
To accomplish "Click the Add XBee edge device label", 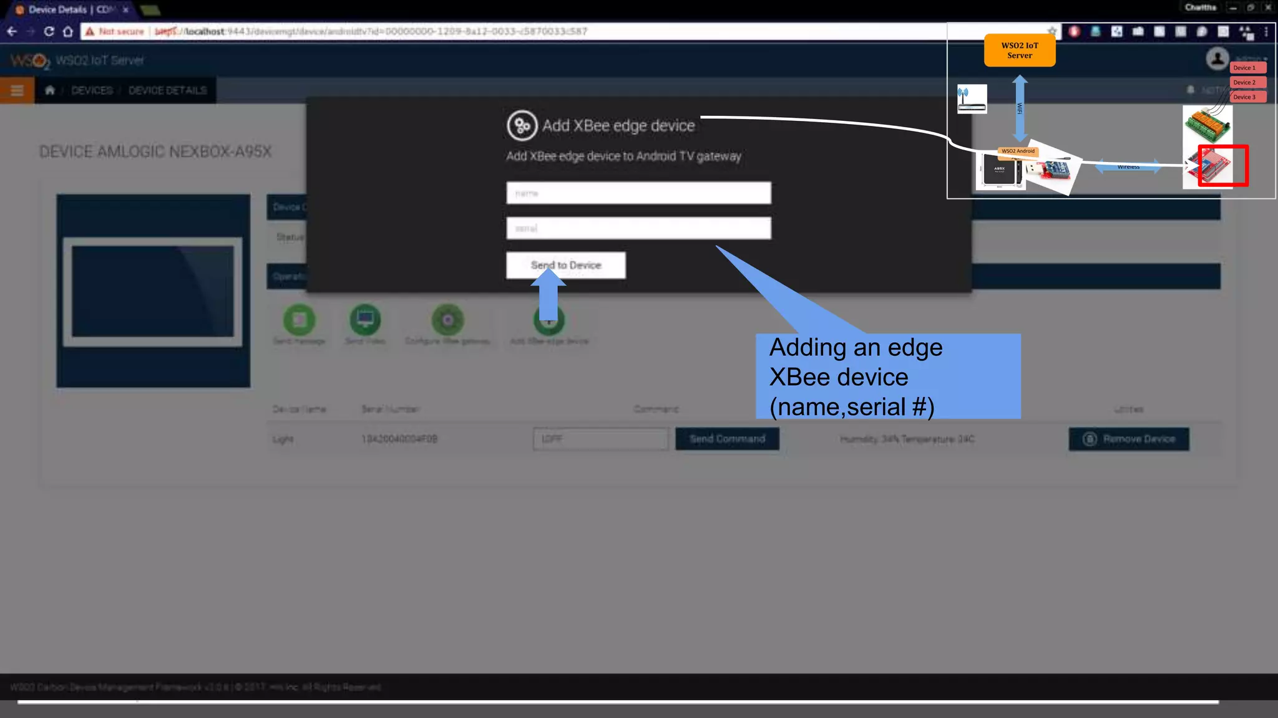I will click(549, 341).
